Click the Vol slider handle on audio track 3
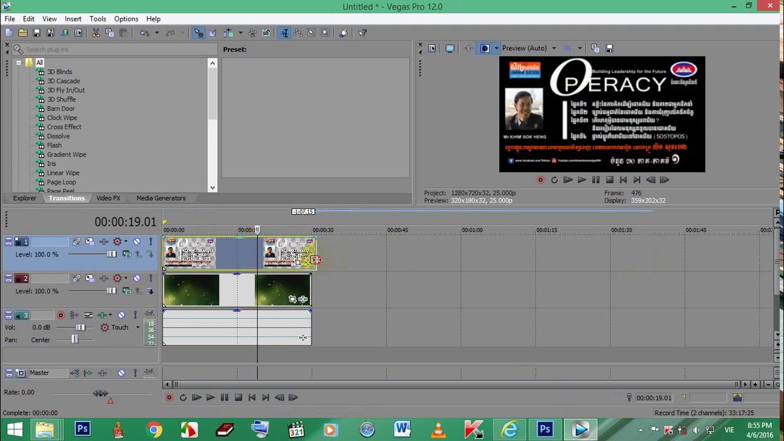Screen dimensions: 784x441 [80, 328]
